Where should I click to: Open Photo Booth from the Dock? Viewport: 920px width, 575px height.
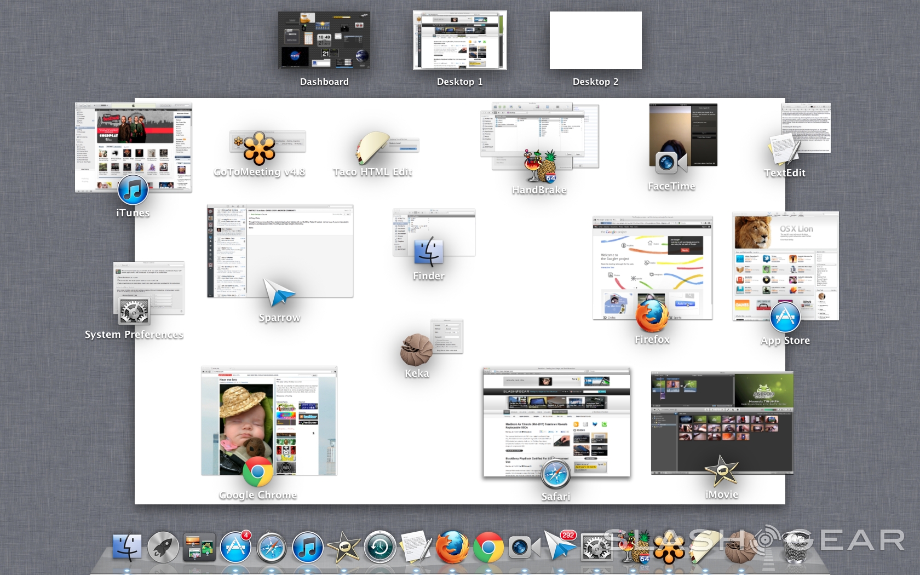coord(524,547)
